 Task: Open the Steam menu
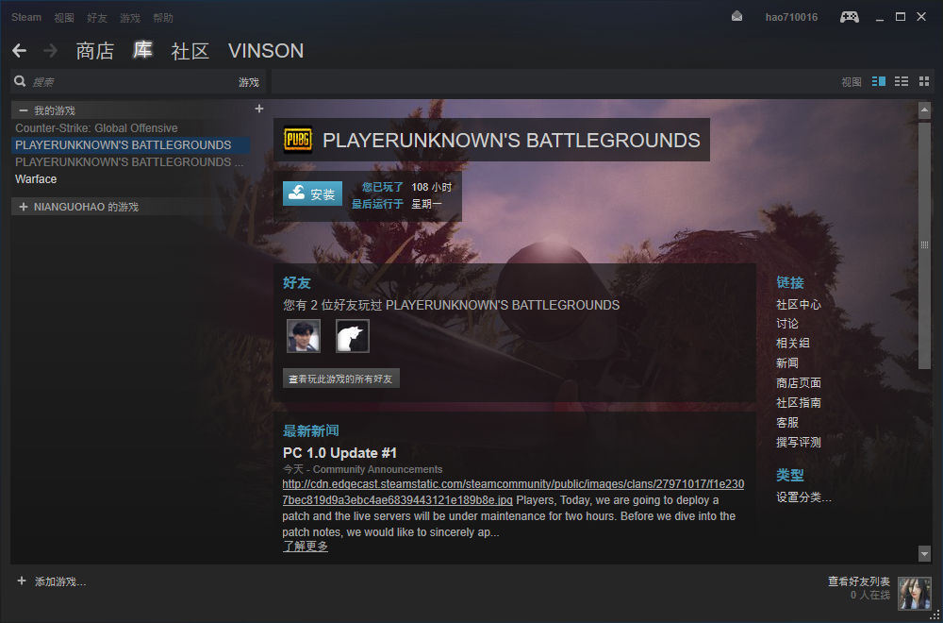[x=26, y=17]
